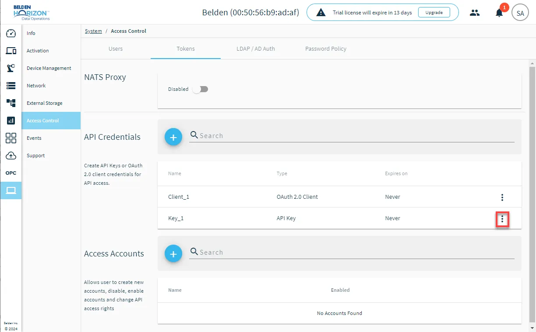Click the Upgrade button
Viewport: 536px width, 332px height.
[x=434, y=13]
